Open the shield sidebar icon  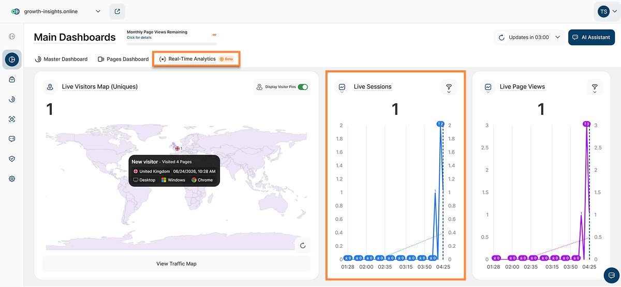coord(12,159)
